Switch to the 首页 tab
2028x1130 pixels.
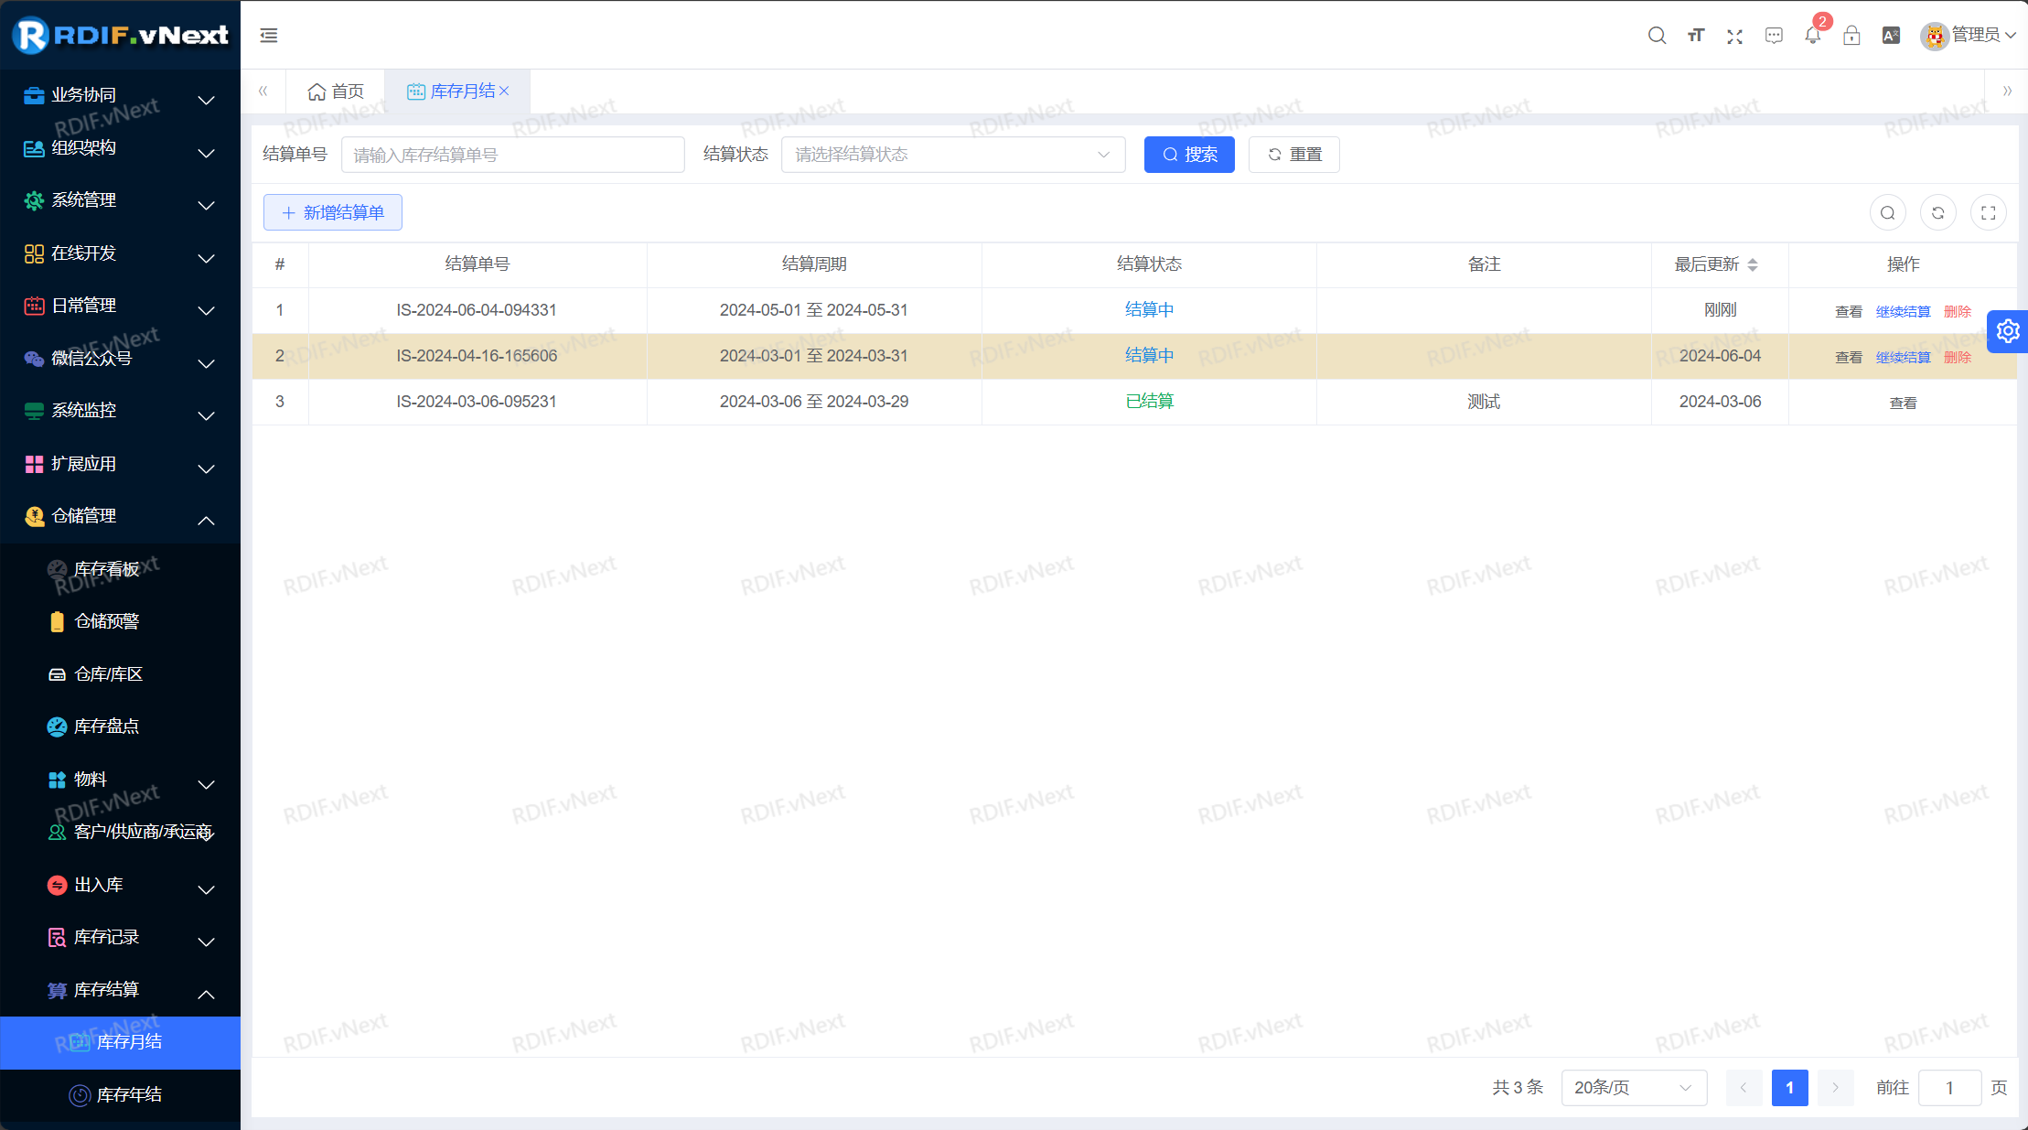(x=336, y=91)
